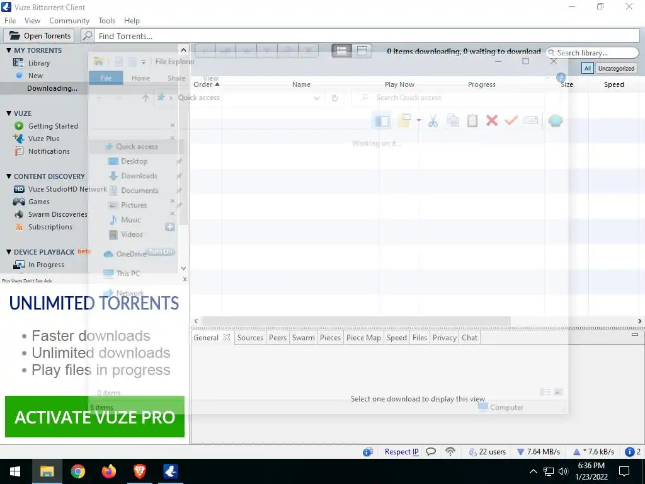Launch Firefox from the taskbar
This screenshot has height=484, width=645.
[x=109, y=471]
